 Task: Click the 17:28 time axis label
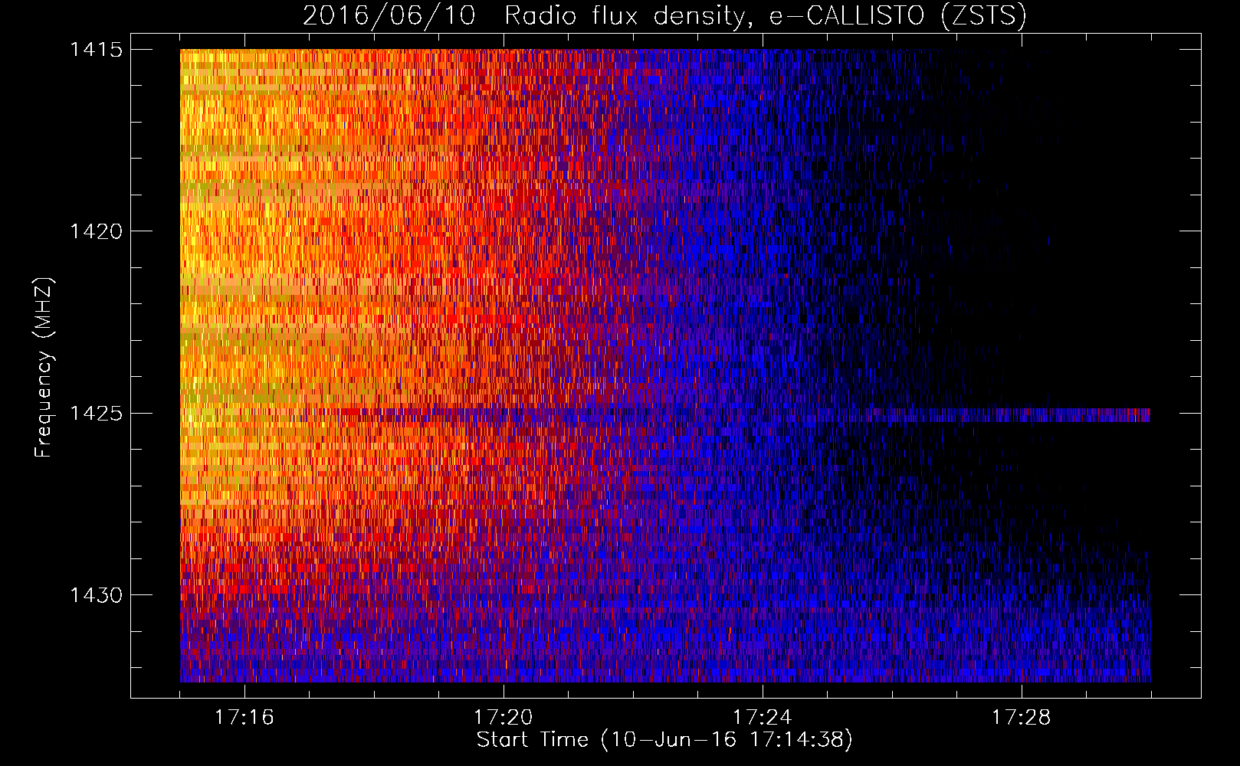tap(1021, 718)
